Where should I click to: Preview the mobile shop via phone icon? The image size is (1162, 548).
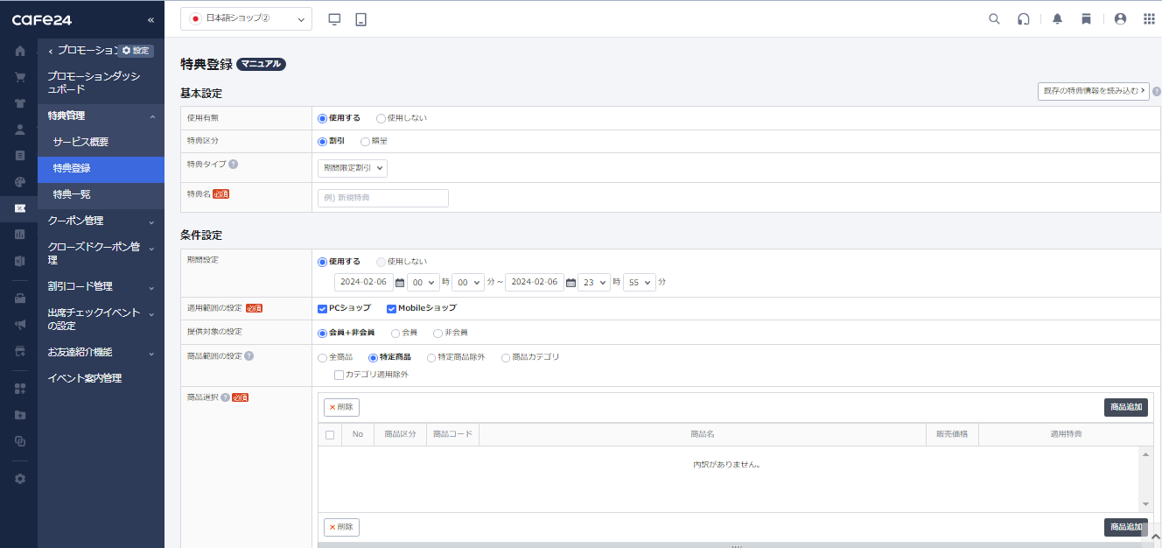pos(360,19)
